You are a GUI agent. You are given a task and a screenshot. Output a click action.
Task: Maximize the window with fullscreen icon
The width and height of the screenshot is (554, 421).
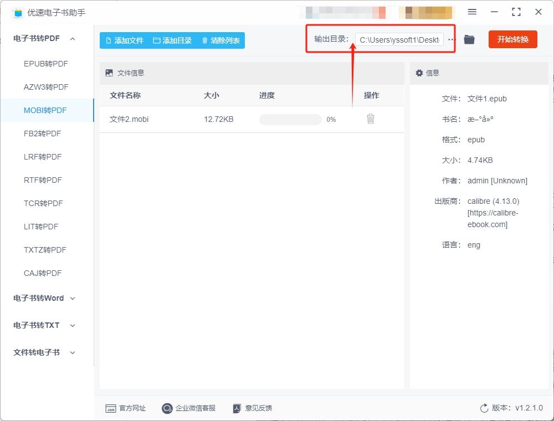(516, 12)
